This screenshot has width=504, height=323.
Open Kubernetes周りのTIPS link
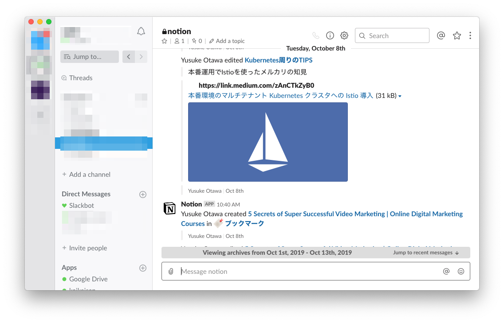point(278,60)
